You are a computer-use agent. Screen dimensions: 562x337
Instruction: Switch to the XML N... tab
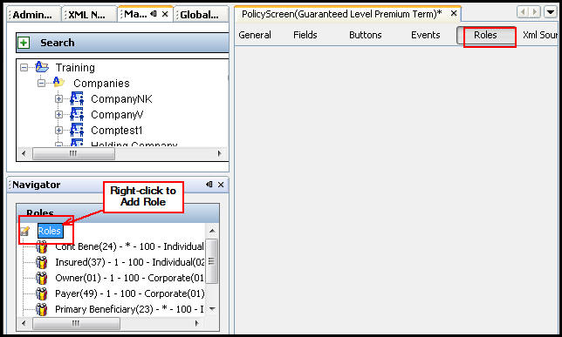coord(89,15)
